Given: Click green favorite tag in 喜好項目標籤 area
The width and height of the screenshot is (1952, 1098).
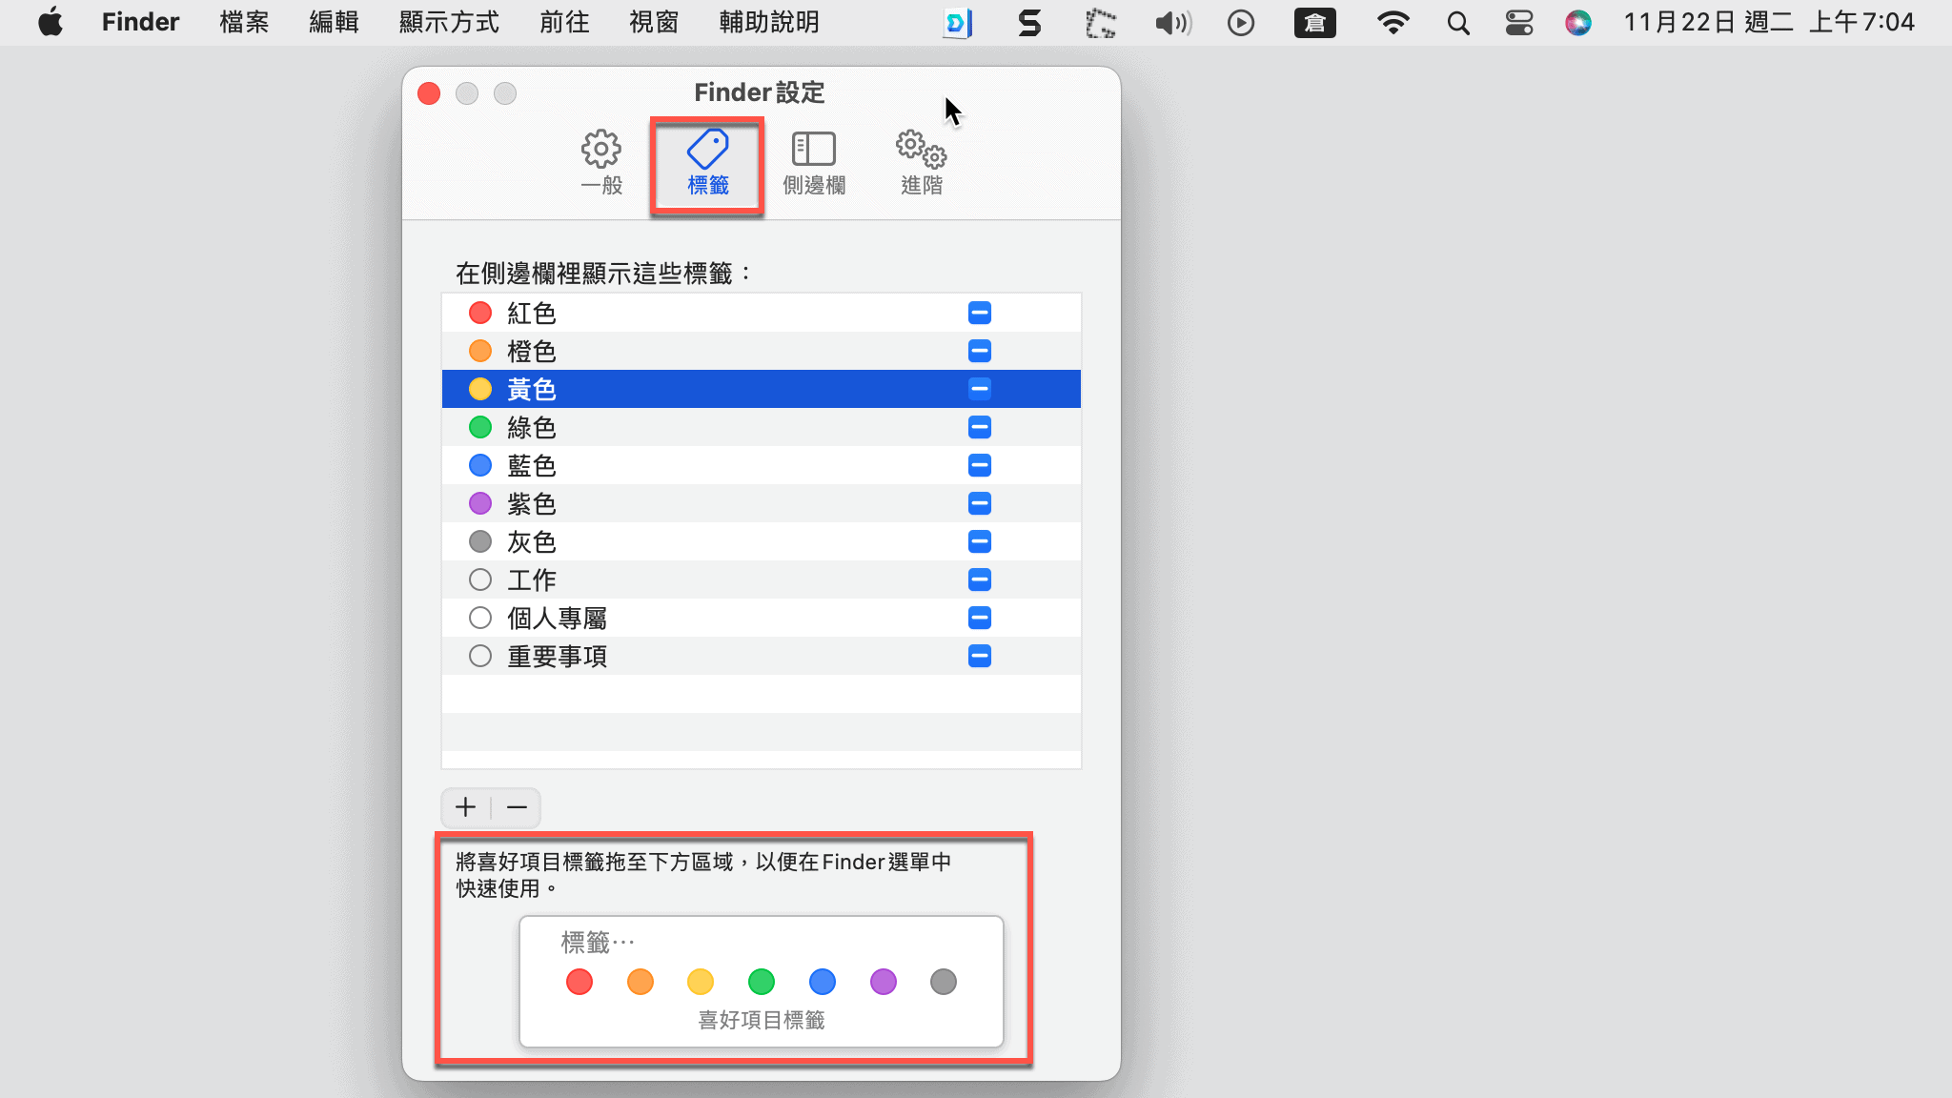Looking at the screenshot, I should [762, 982].
